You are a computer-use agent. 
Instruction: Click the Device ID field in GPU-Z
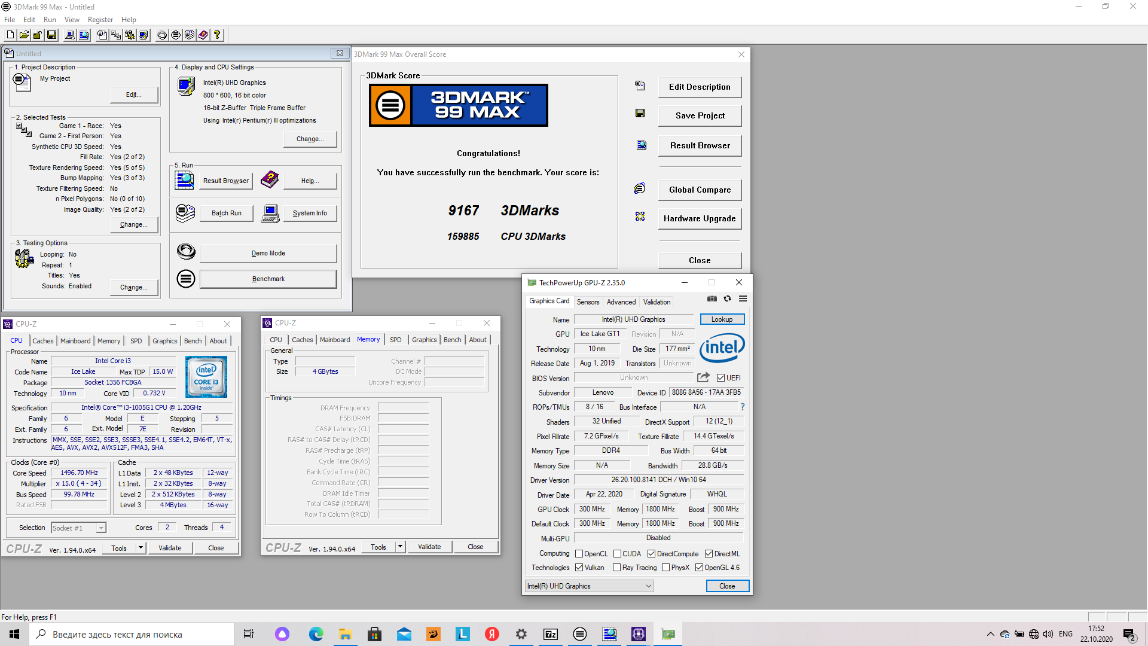(706, 392)
